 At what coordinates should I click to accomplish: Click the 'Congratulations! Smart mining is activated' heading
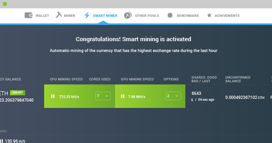point(134,39)
